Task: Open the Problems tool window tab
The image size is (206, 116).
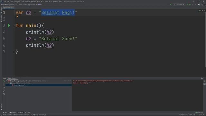Action: coord(13,112)
